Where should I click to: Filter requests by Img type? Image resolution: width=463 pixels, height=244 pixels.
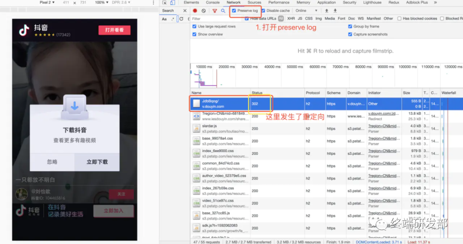(319, 18)
